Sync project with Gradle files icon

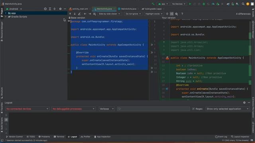228,4
